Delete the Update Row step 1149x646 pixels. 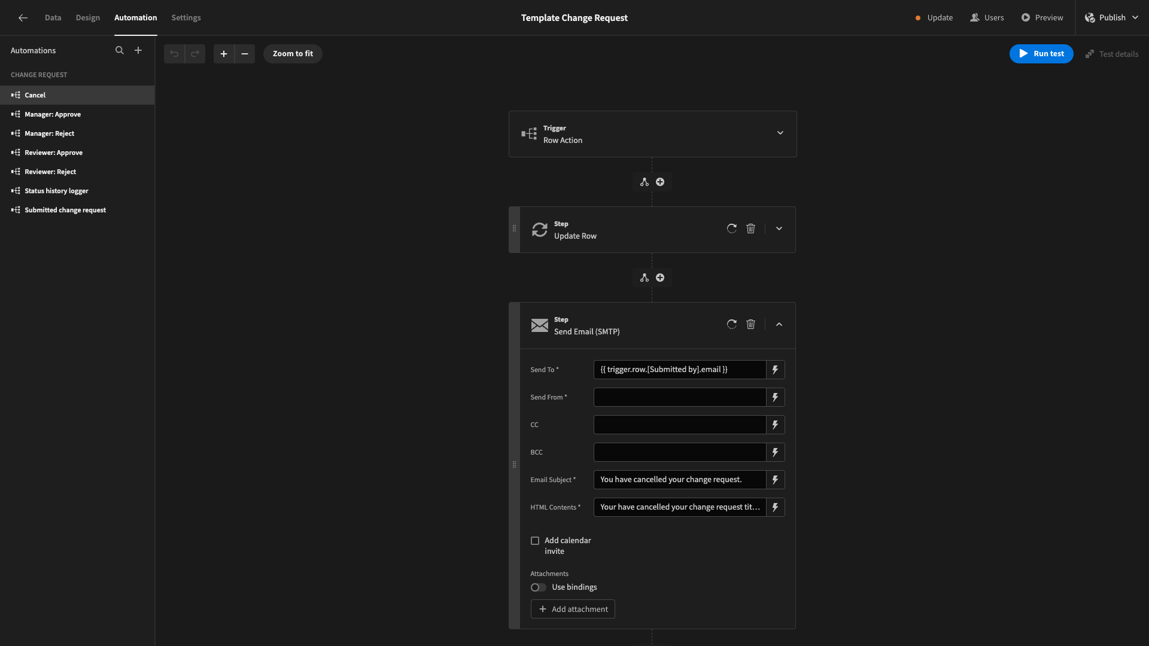751,228
